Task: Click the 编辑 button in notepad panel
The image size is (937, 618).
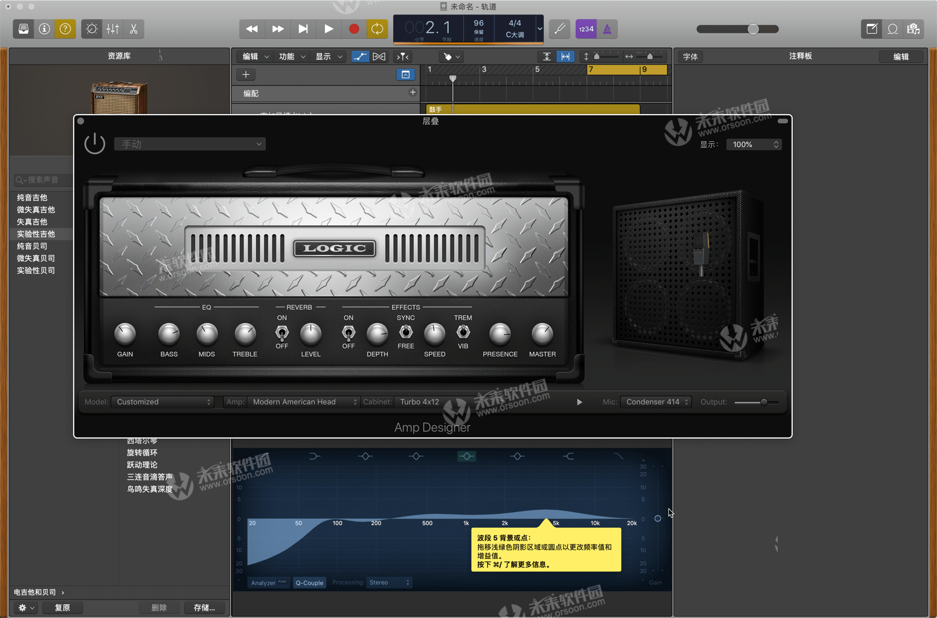Action: (901, 57)
